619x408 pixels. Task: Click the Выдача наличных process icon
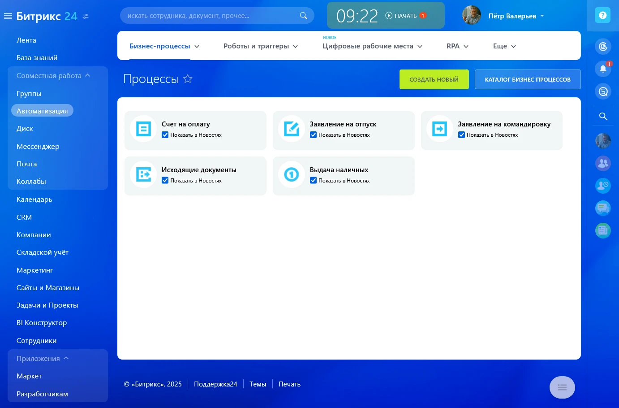click(291, 175)
